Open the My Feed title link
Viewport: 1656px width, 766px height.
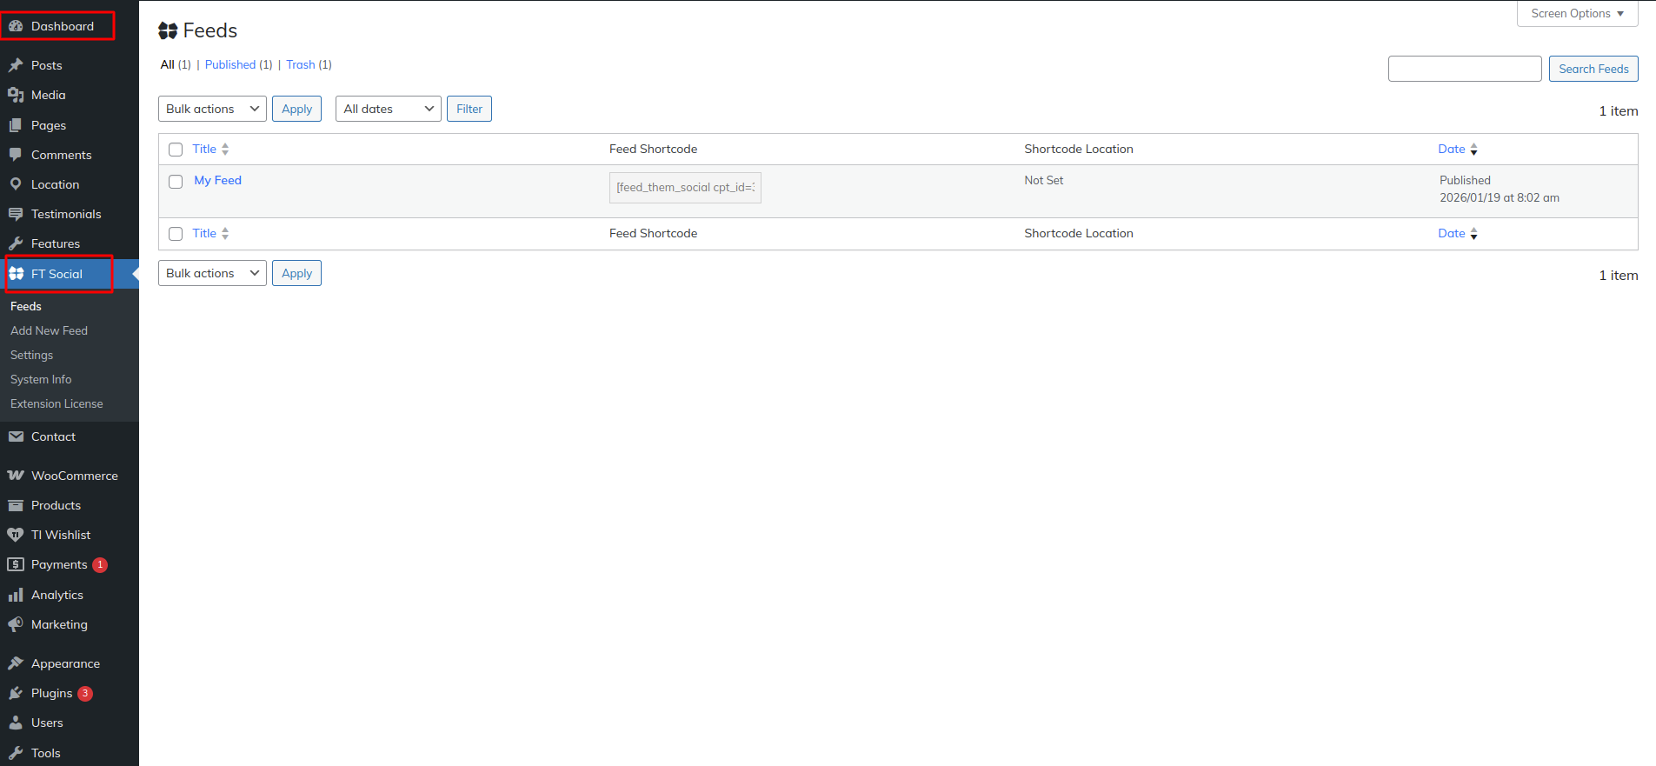217,180
